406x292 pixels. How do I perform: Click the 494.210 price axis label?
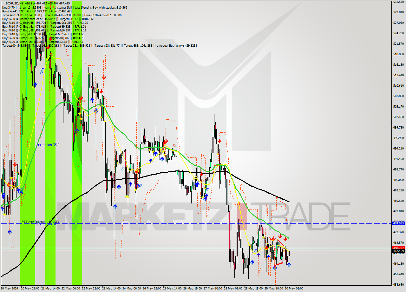click(398, 149)
